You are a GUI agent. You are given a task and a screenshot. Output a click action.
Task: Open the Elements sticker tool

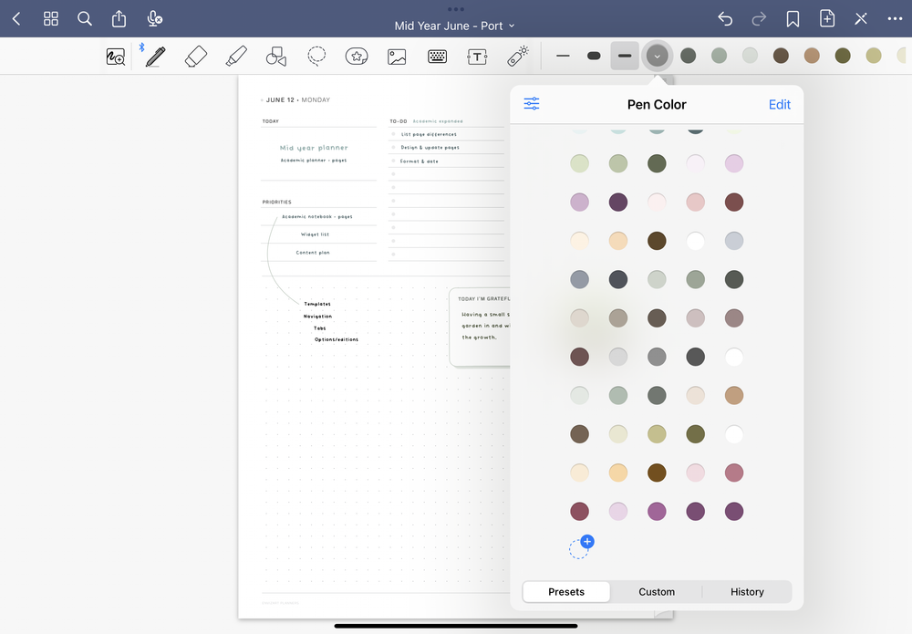click(x=357, y=56)
